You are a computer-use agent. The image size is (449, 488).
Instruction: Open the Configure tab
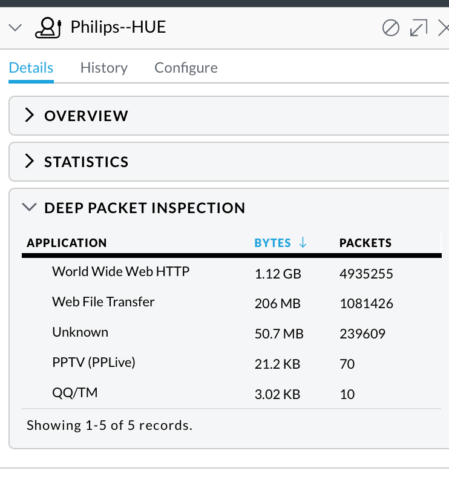click(186, 68)
